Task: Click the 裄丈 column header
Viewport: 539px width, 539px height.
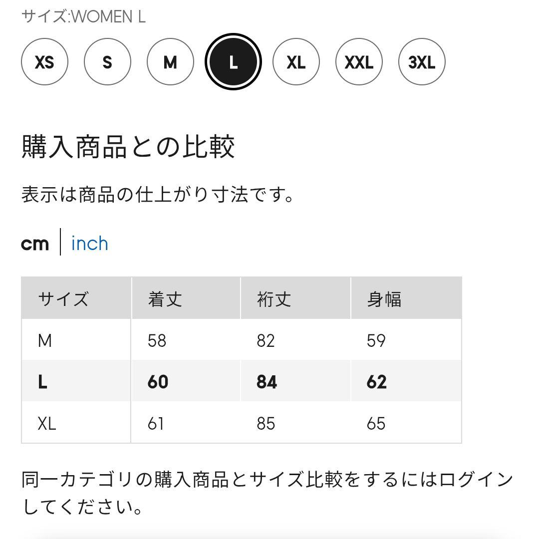Action: pos(274,299)
